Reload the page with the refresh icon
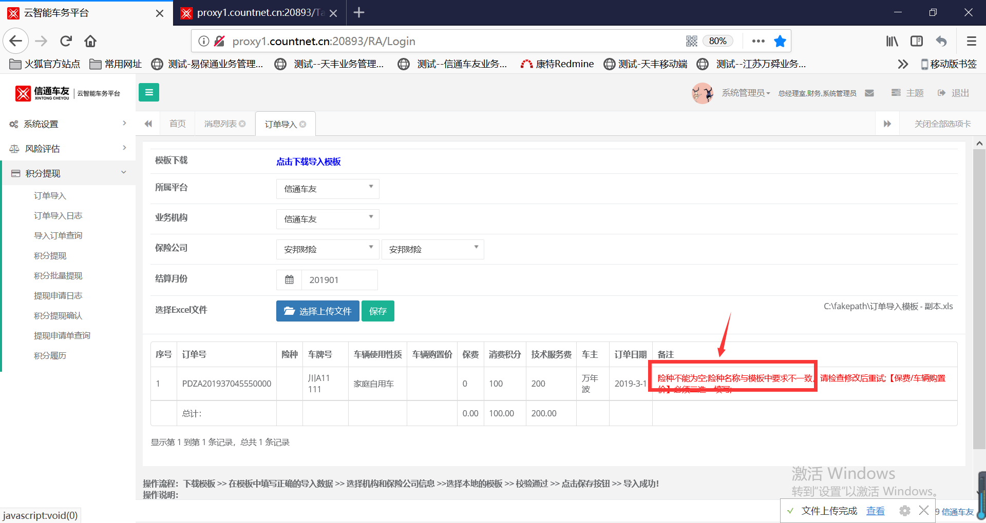986x523 pixels. coord(66,41)
